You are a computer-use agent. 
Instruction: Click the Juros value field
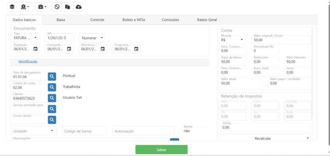298,72
